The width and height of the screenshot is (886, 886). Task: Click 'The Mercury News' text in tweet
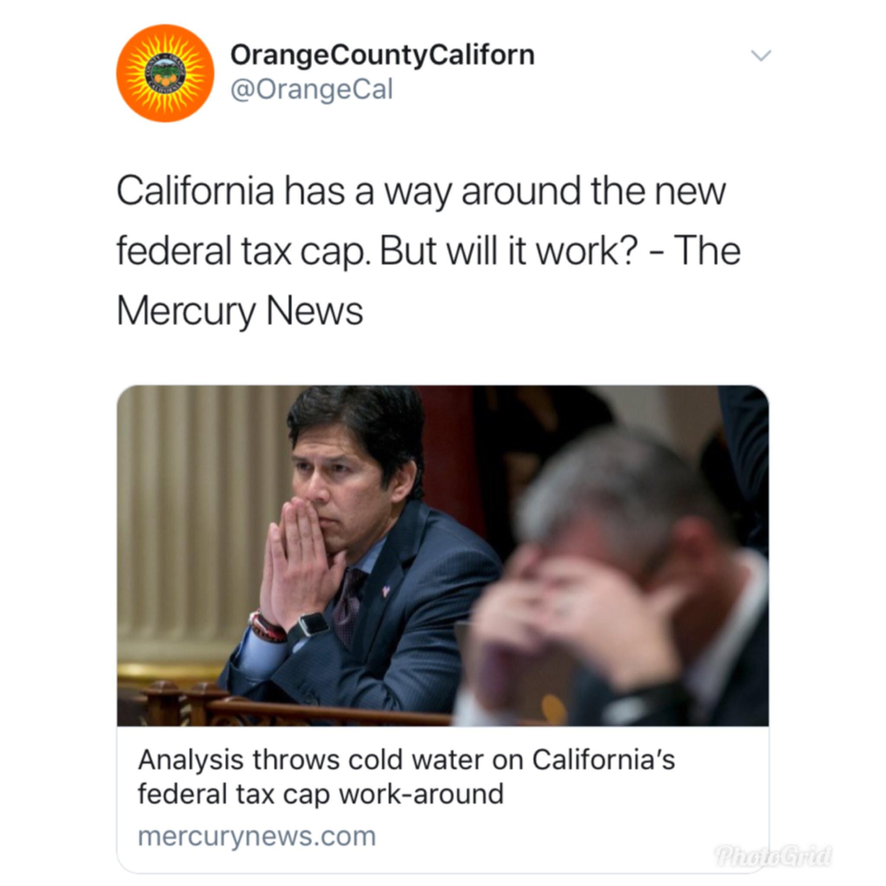pos(428,282)
